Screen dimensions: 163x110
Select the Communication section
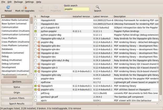point(15,27)
